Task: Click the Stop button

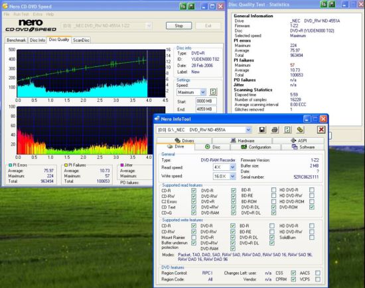Action: tap(179, 26)
